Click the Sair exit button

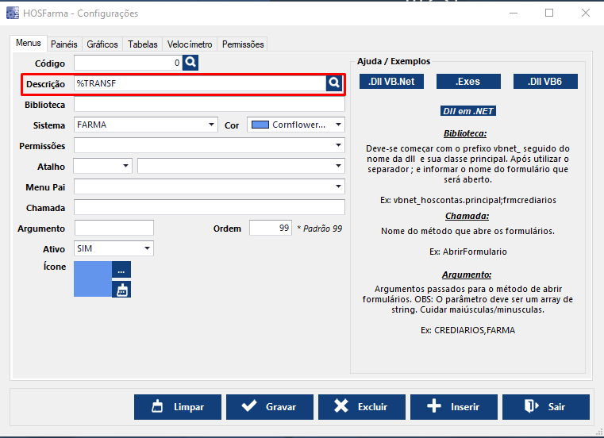545,407
